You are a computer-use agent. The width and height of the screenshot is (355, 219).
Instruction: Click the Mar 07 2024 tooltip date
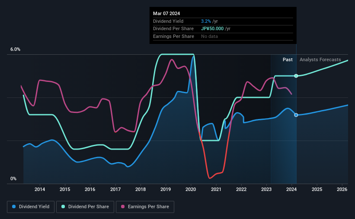tap(166, 13)
